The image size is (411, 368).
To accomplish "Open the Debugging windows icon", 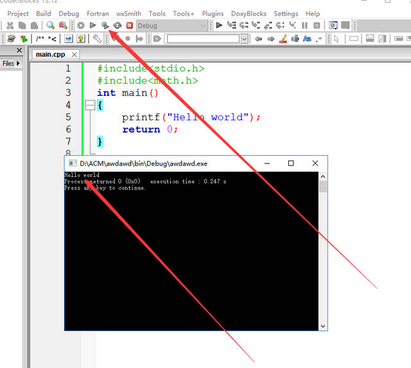I will coord(333,25).
